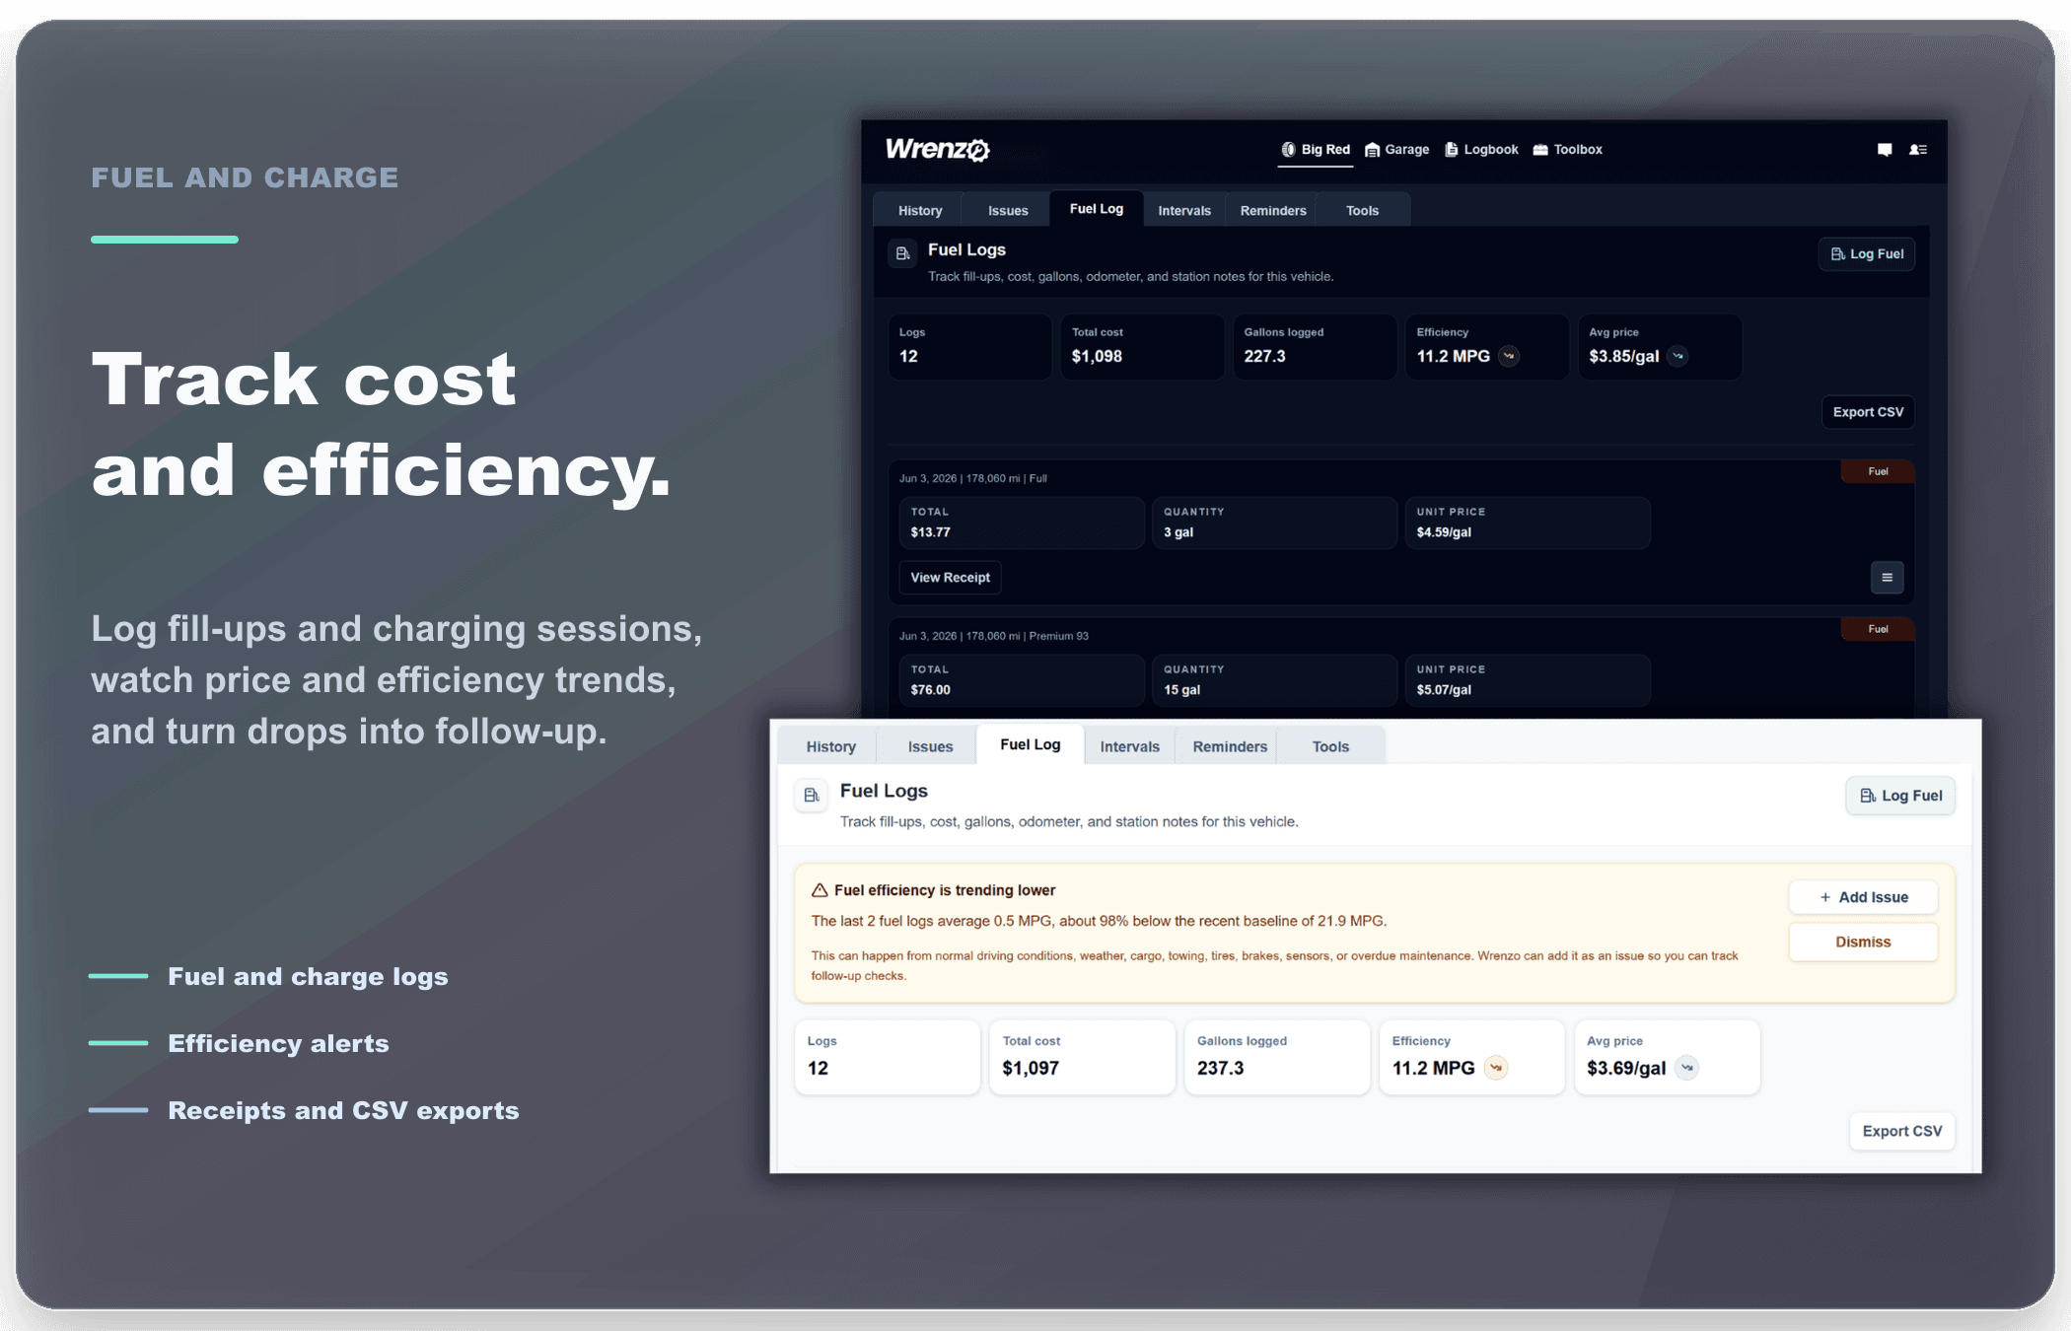Click the Big Red vehicle nav item
This screenshot has width=2071, height=1331.
(1316, 150)
